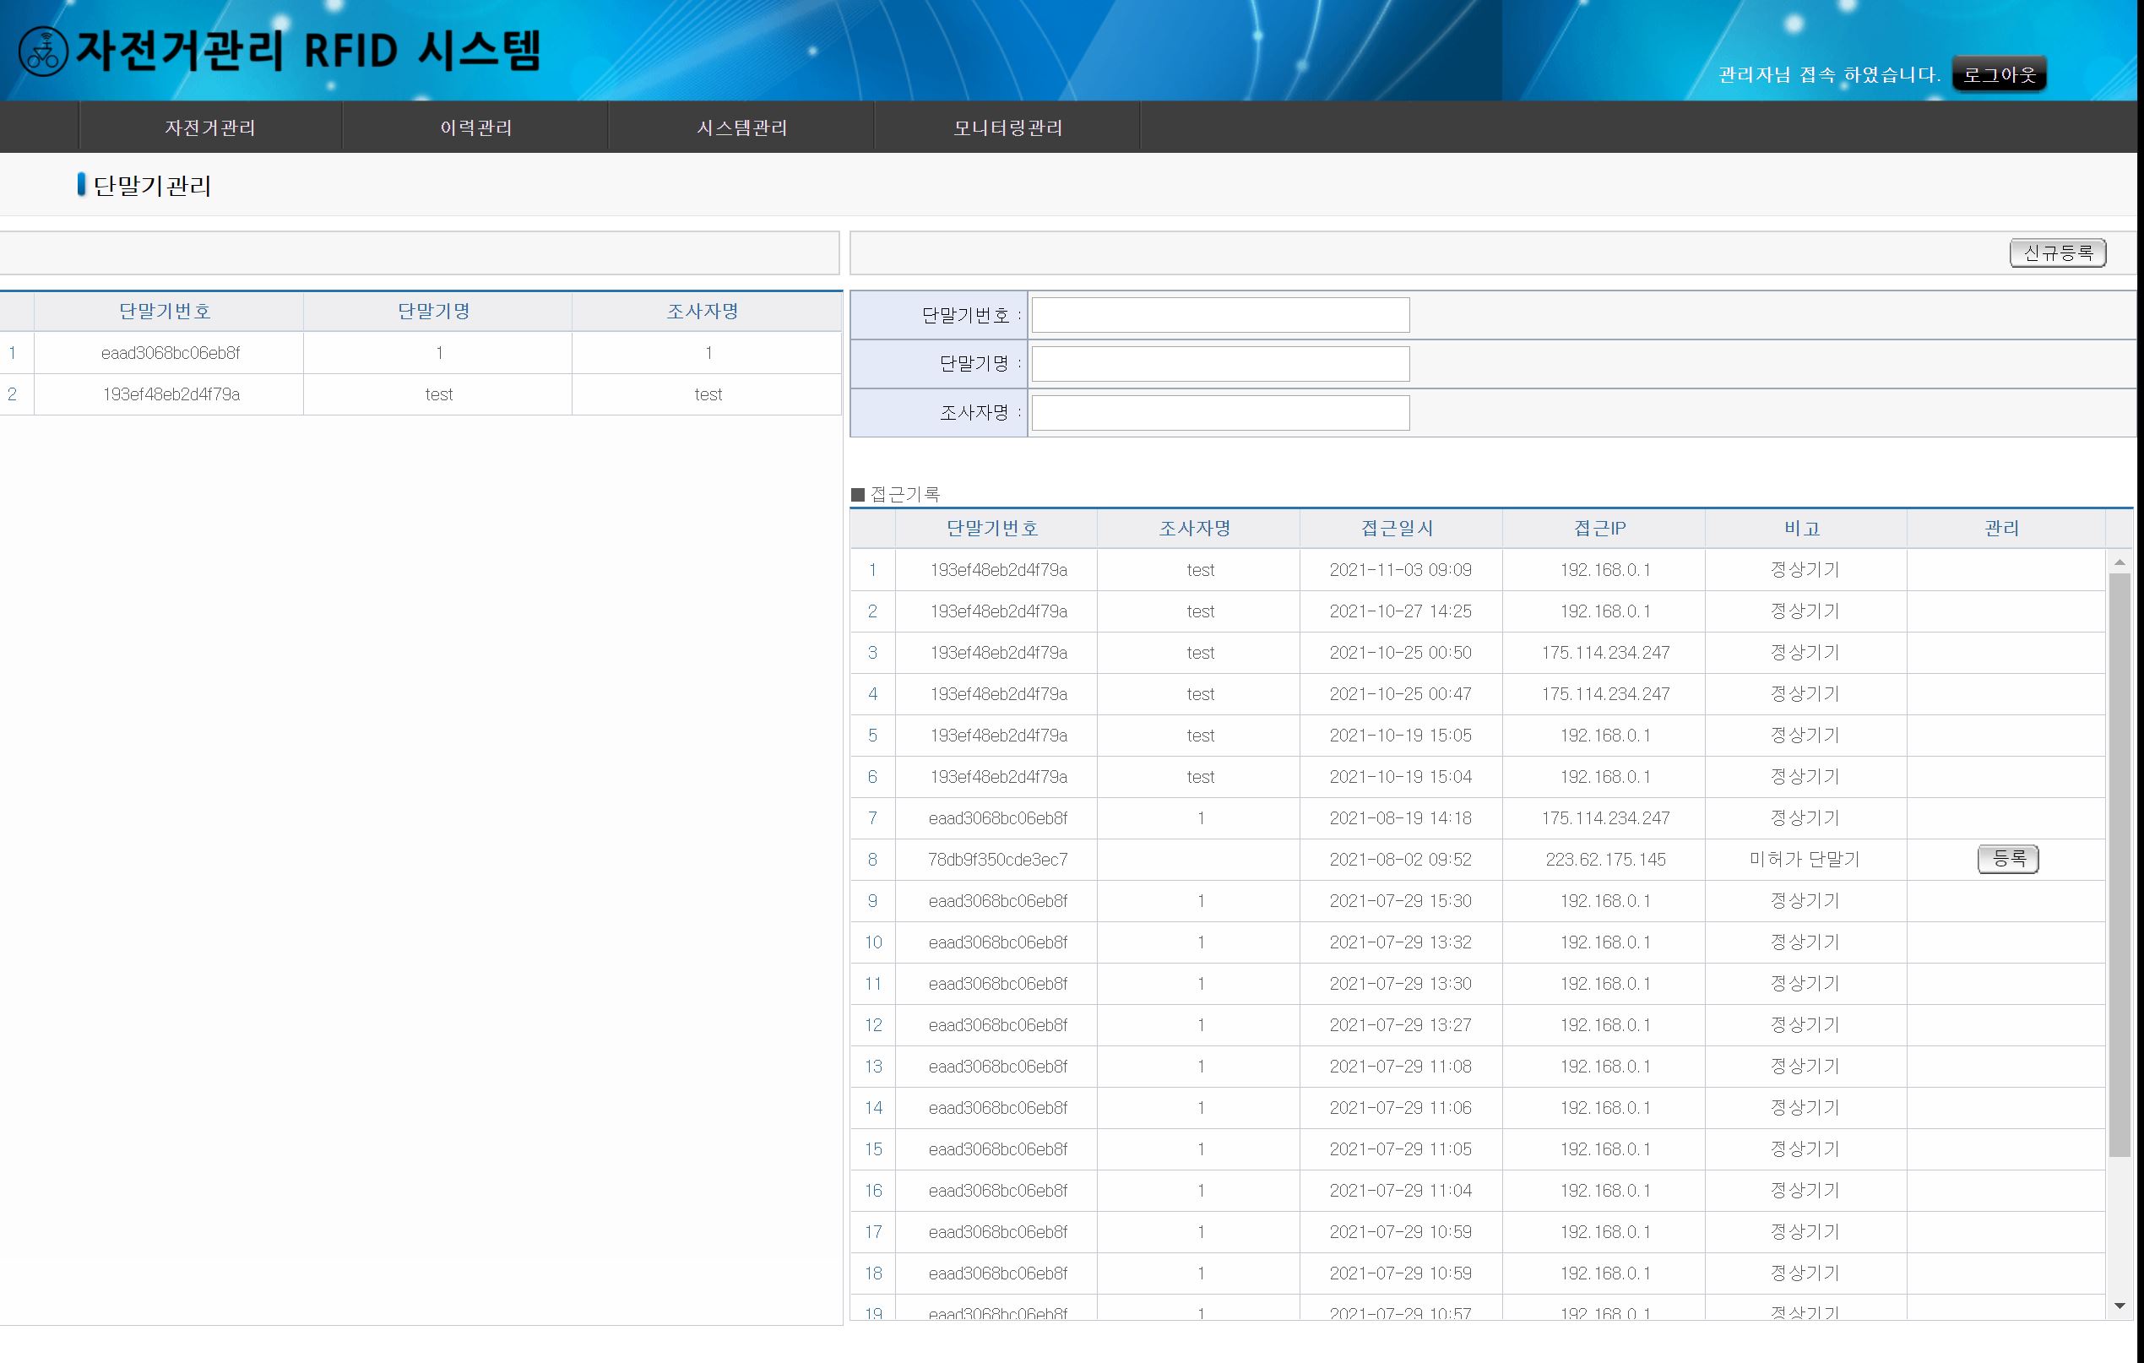
Task: Select log entry dated 2021-07-29 13:30
Action: (1478, 984)
